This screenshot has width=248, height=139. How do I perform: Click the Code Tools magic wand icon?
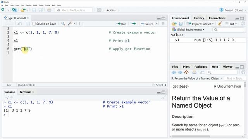click(x=70, y=24)
